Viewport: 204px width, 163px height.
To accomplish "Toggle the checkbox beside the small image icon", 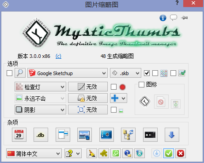I will point(113,110).
